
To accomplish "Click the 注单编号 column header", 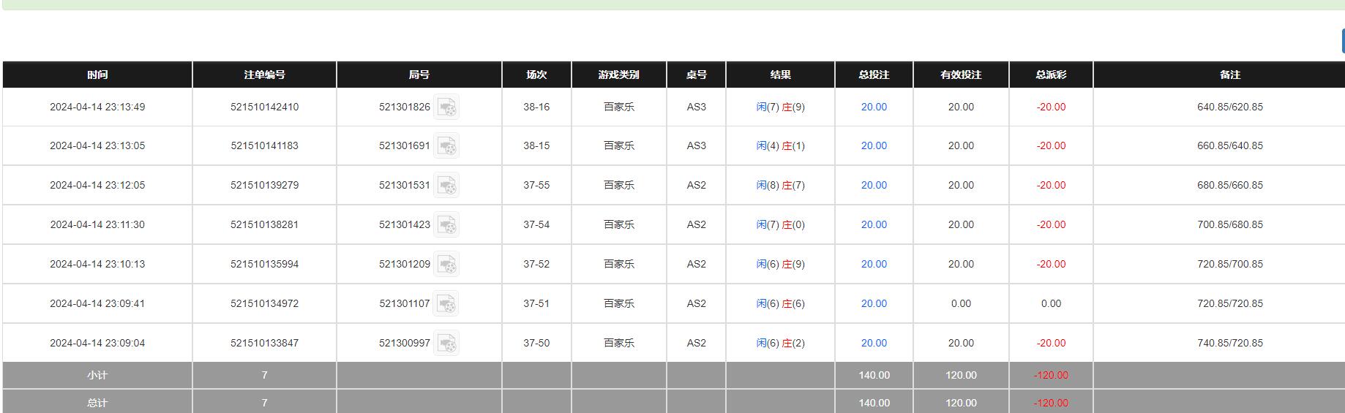I will [264, 75].
